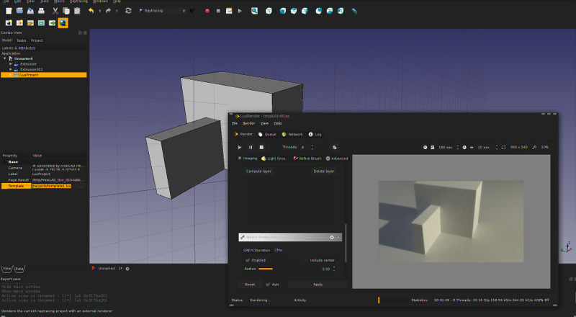Click the zoom magnifier icon beside 50%
The height and width of the screenshot is (317, 576).
coord(534,147)
